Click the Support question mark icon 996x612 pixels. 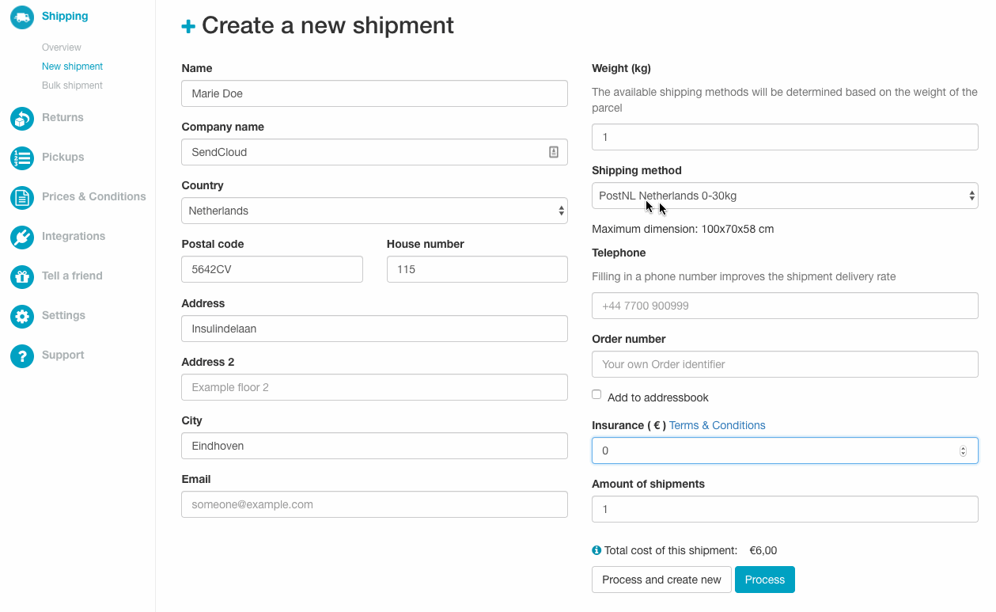click(22, 355)
